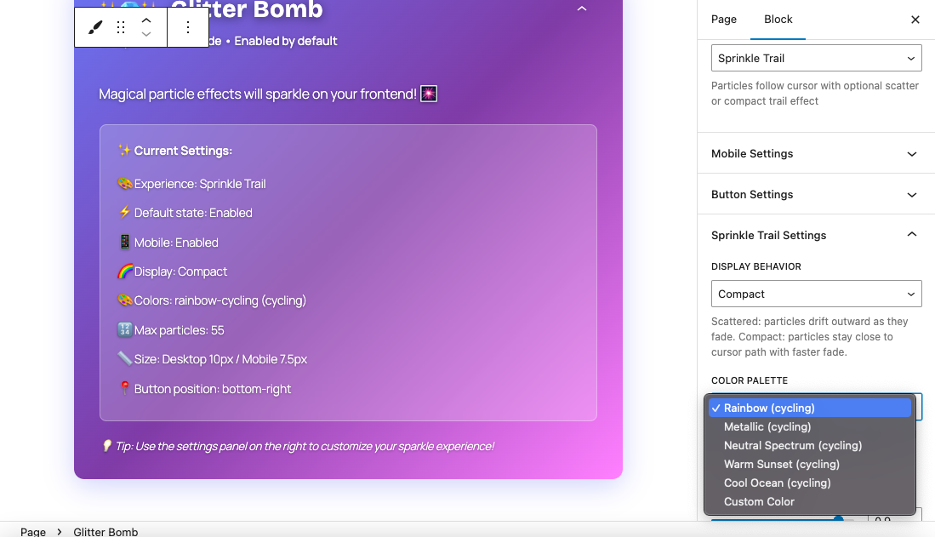This screenshot has width=935, height=537.
Task: Choose Custom Color from palette list
Action: 759,502
